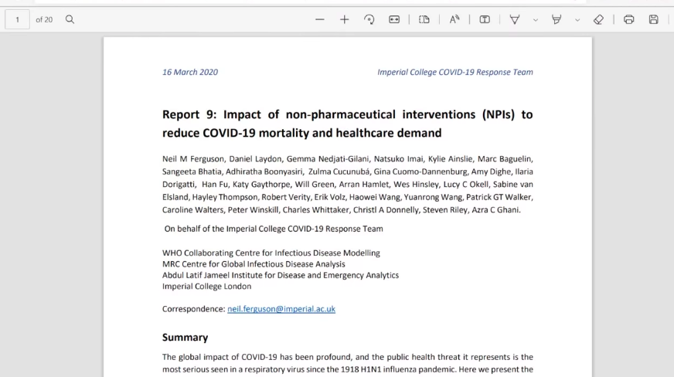Click the report title heading text
This screenshot has width=674, height=377.
[x=347, y=124]
